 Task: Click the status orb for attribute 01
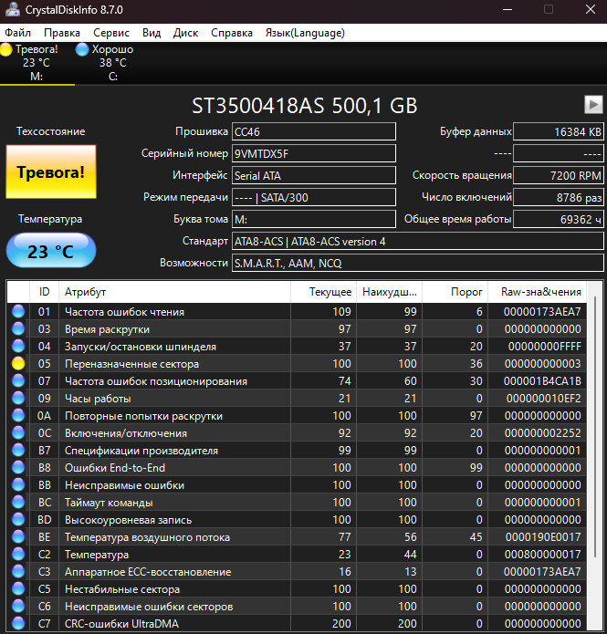click(x=18, y=311)
